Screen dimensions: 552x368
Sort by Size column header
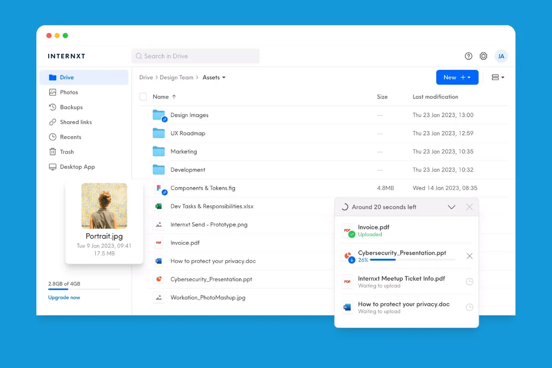click(382, 97)
